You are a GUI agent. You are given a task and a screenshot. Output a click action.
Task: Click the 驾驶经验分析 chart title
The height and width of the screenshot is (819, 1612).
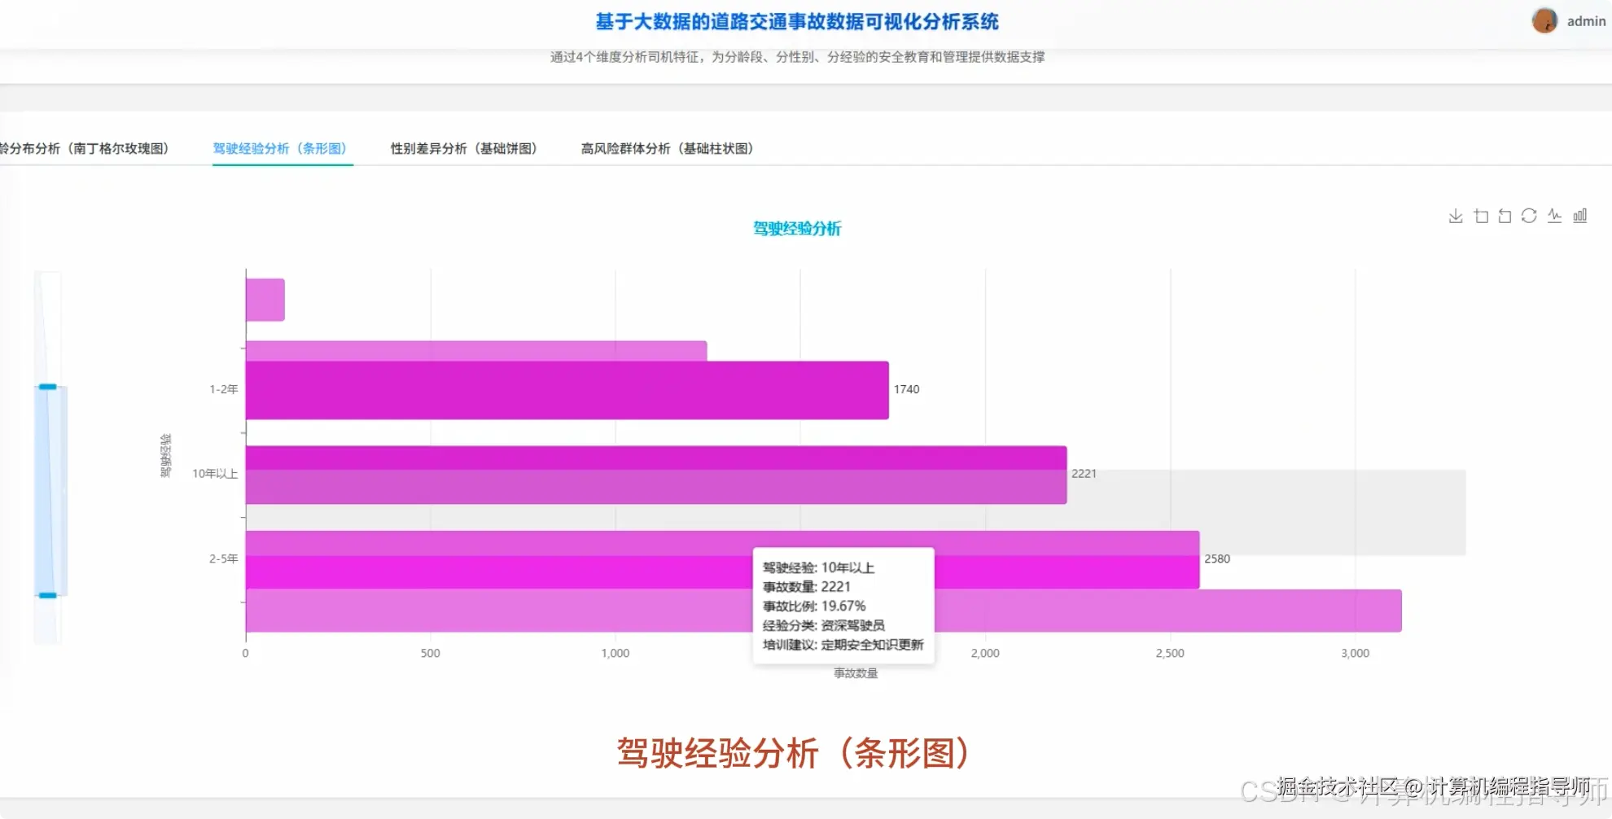(x=797, y=229)
